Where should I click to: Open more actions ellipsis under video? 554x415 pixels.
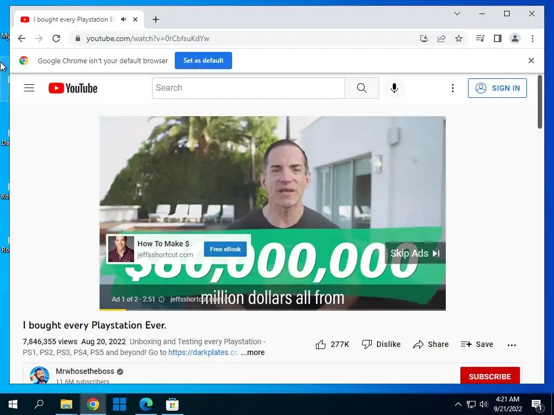512,345
